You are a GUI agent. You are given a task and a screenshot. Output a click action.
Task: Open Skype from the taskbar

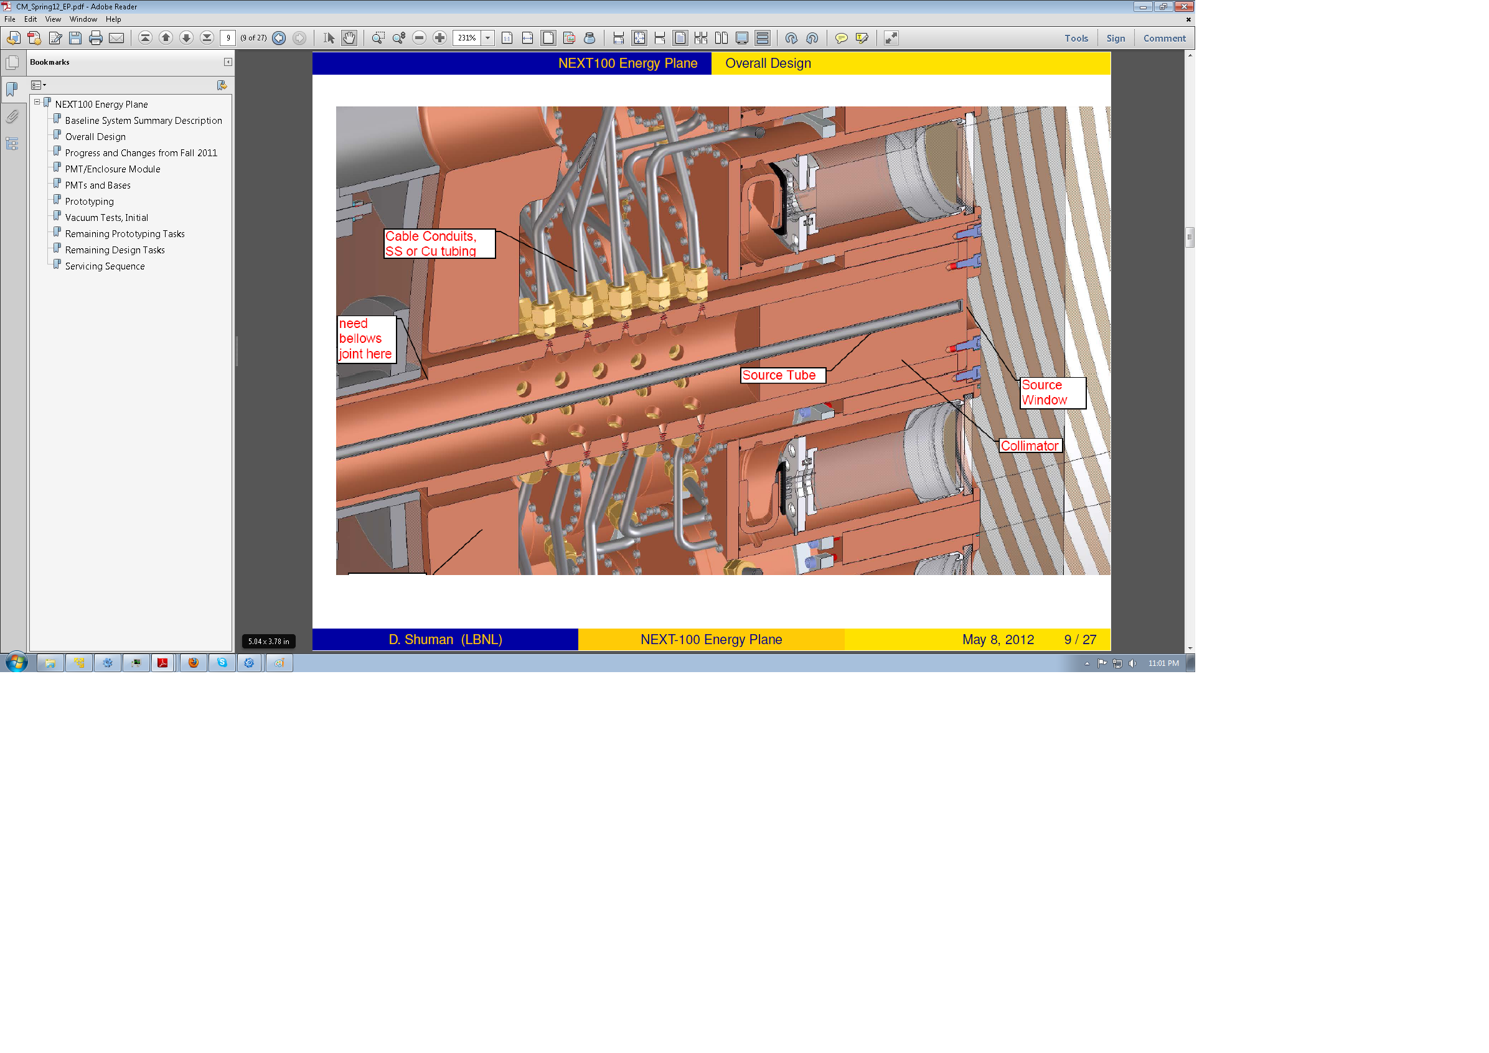tap(222, 663)
